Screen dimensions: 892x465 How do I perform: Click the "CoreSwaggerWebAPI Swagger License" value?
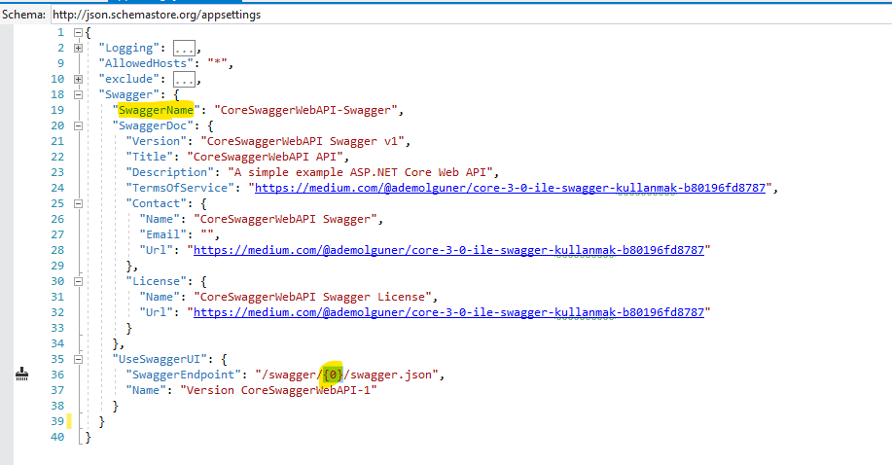click(312, 297)
